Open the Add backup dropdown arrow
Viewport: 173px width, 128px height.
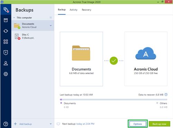point(51,124)
